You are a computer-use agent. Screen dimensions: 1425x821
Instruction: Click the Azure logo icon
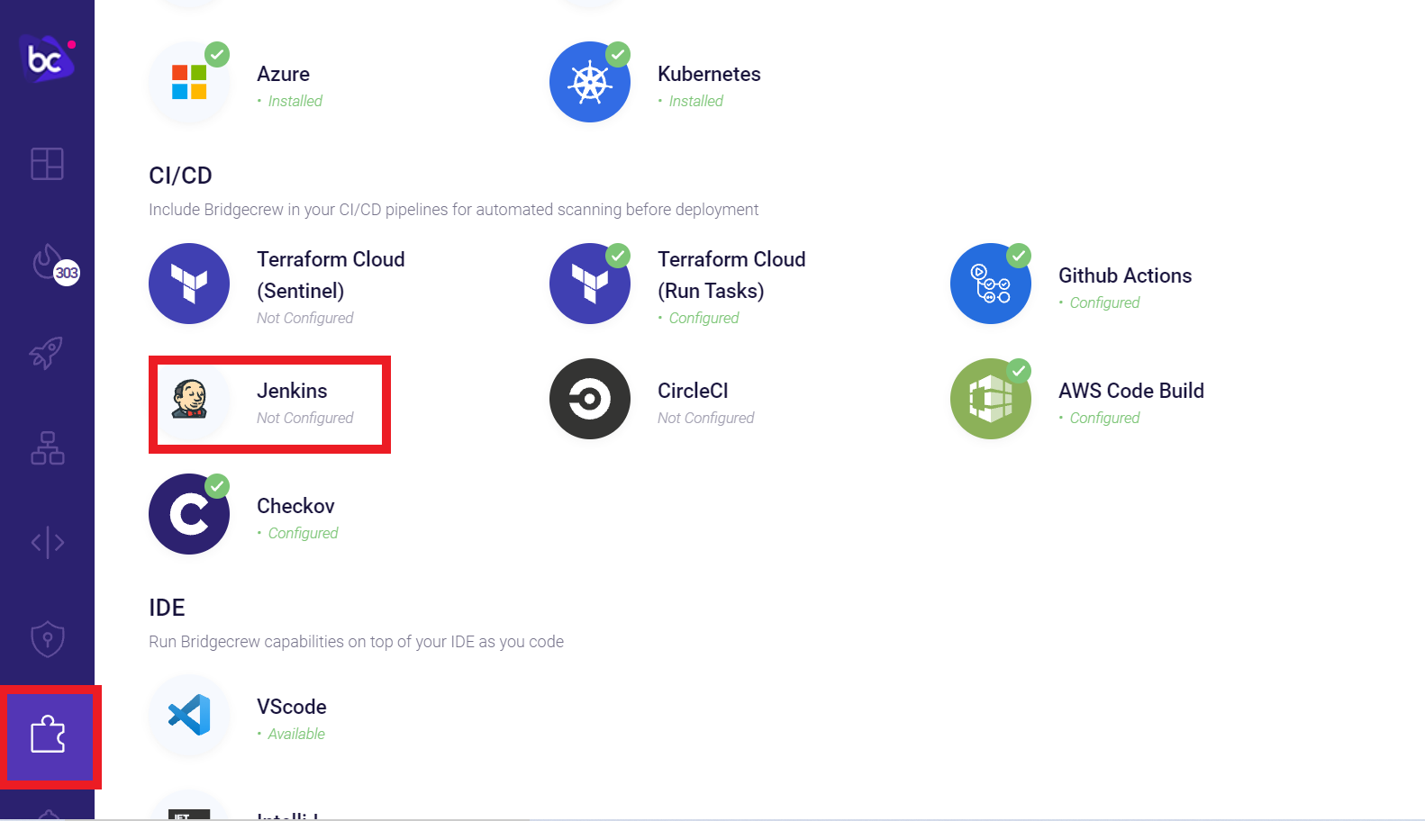(189, 82)
